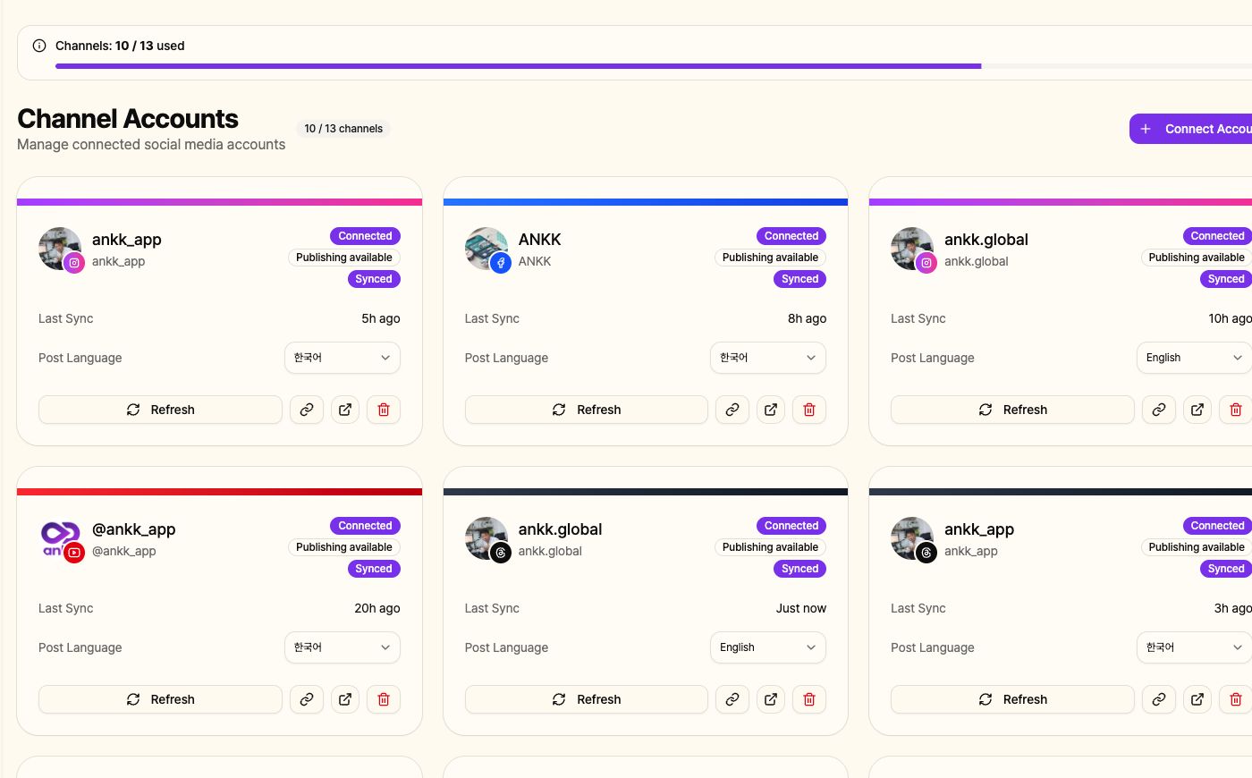Image resolution: width=1252 pixels, height=778 pixels.
Task: Click the link icon on @ankk_app YouTube card
Action: coord(307,699)
